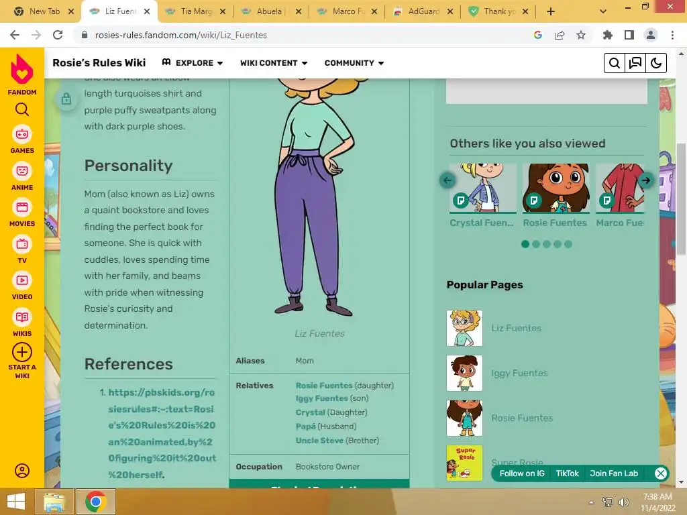Image resolution: width=687 pixels, height=515 pixels.
Task: Open the Chrome side panel icon
Action: coord(629,35)
